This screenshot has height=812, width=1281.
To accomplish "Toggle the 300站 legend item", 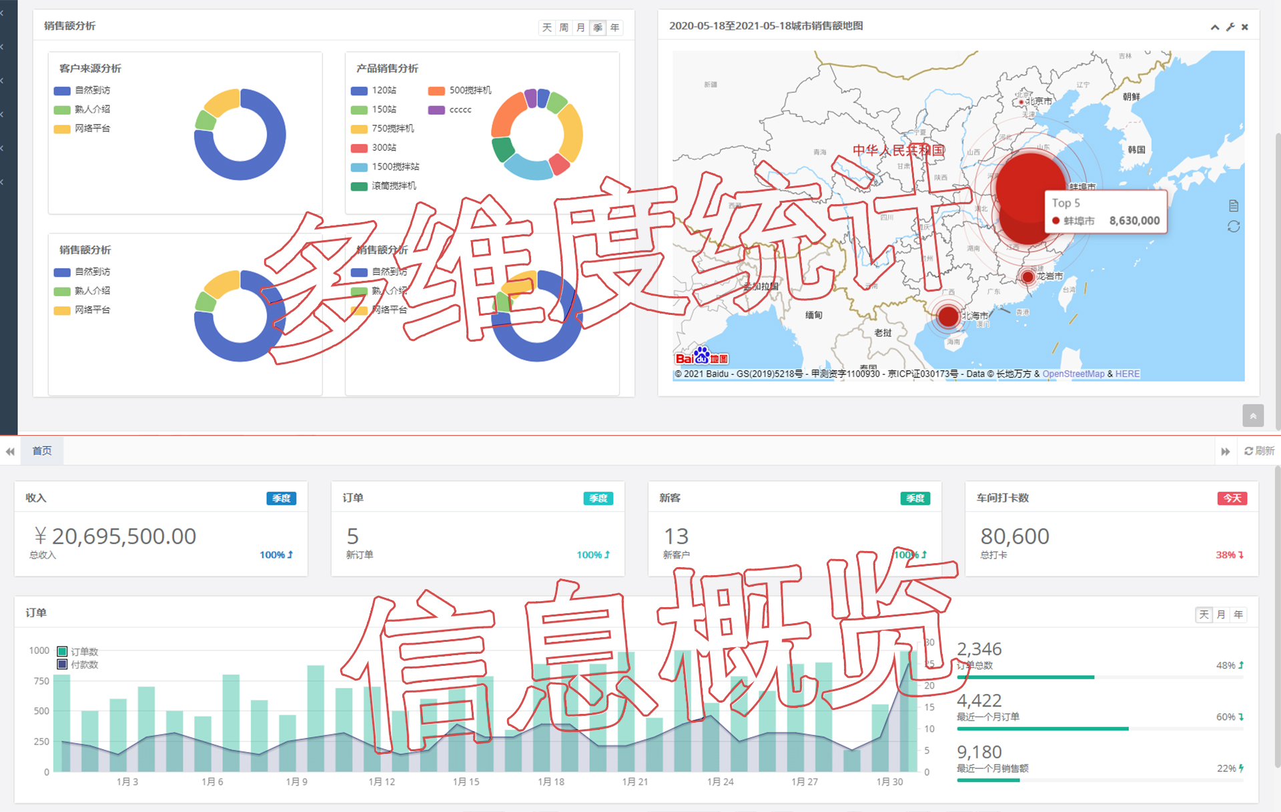I will 374,147.
